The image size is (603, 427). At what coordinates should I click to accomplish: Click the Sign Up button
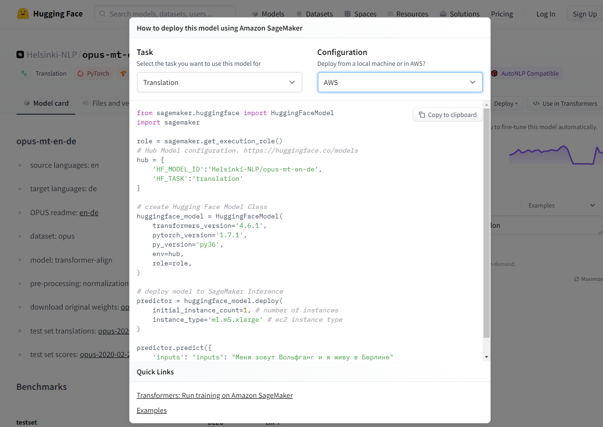pyautogui.click(x=585, y=14)
